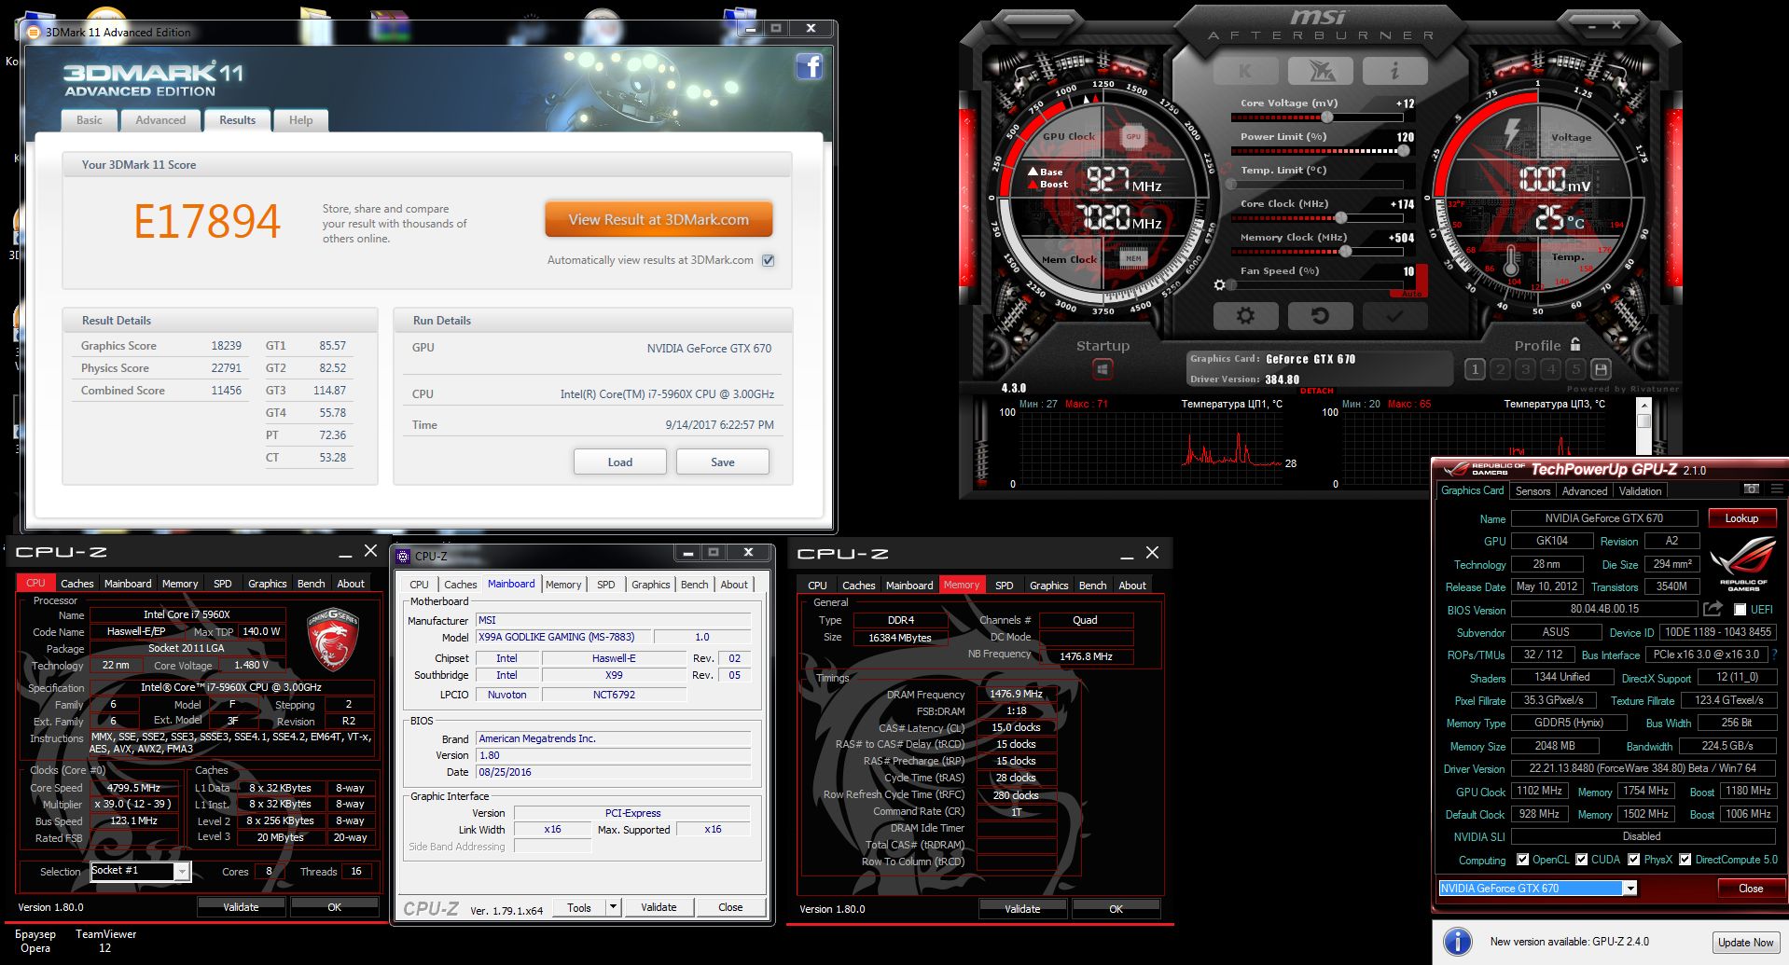Switch to the Advanced tab in 3DMark 11

[160, 120]
